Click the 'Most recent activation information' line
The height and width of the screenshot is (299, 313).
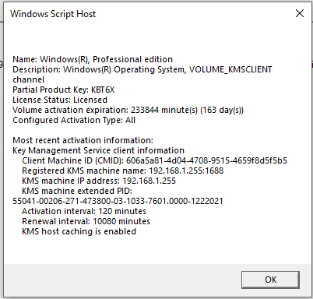pos(83,140)
